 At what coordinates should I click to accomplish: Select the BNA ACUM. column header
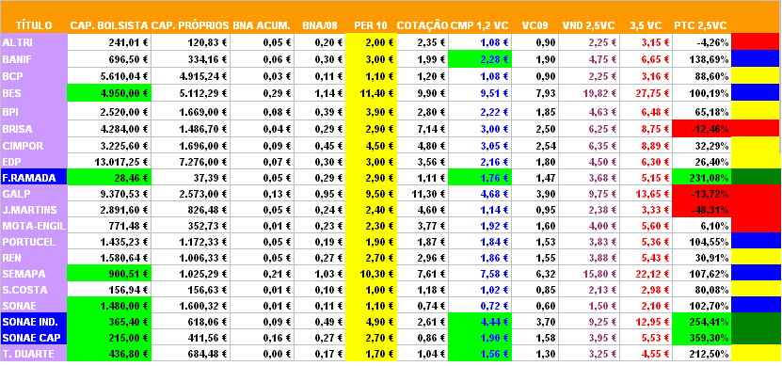click(262, 25)
